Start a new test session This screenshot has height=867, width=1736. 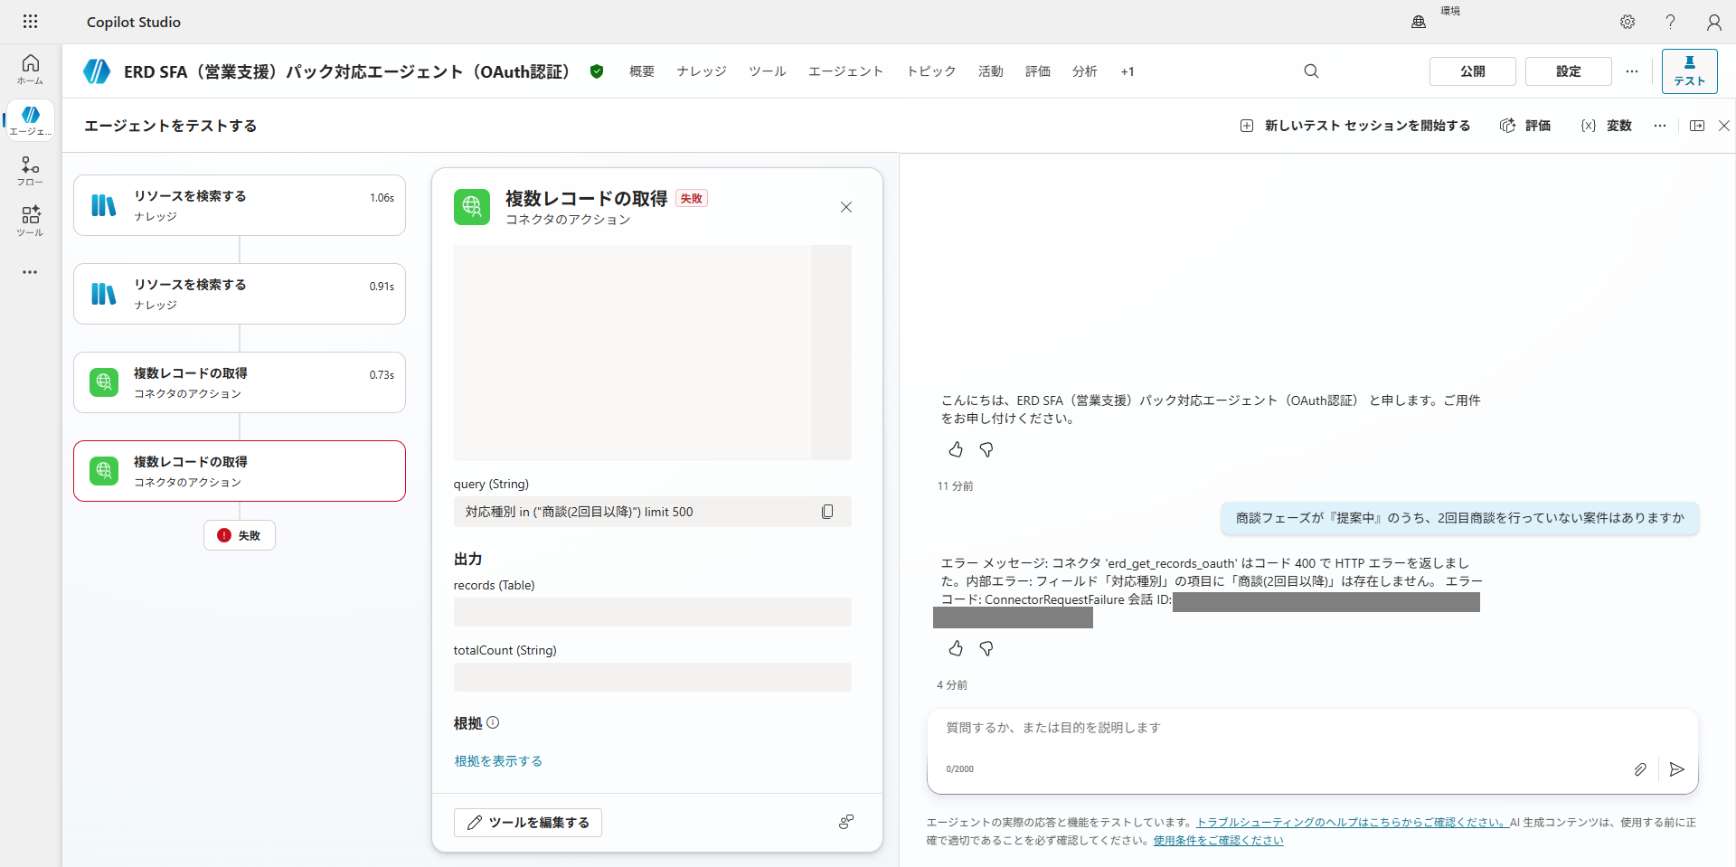pos(1355,126)
